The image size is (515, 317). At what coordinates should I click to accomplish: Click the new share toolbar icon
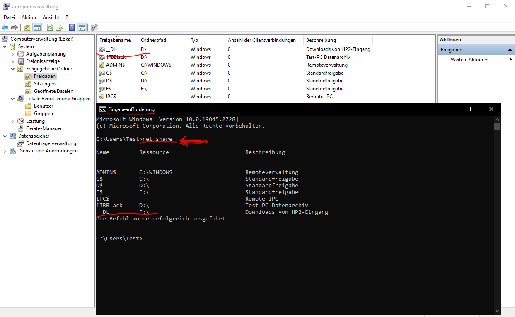pyautogui.click(x=94, y=28)
